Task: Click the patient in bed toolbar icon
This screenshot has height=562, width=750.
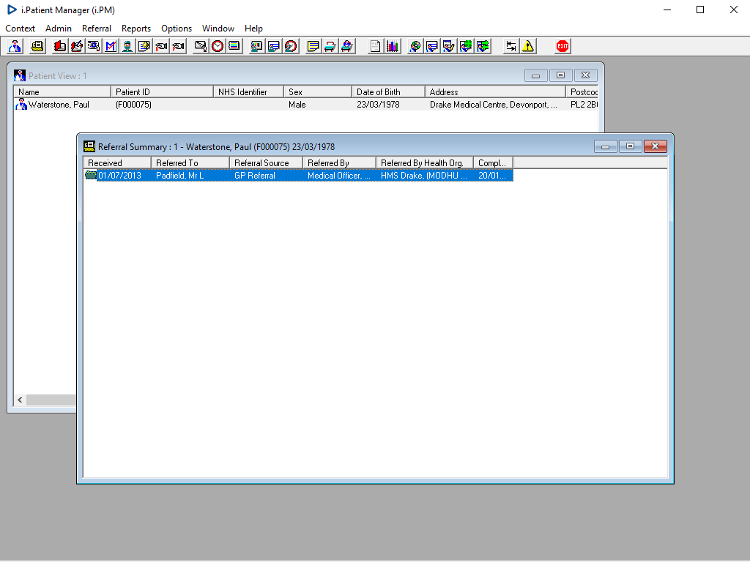Action: [x=346, y=46]
